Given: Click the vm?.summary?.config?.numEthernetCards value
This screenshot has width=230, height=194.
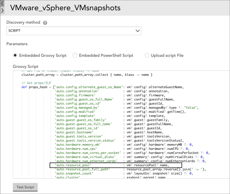Looking at the screenshot, I should point(161,161).
